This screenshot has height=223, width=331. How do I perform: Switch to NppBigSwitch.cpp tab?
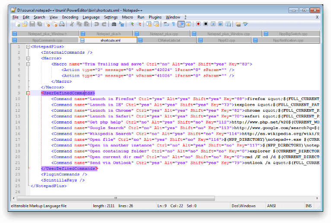pyautogui.click(x=291, y=34)
